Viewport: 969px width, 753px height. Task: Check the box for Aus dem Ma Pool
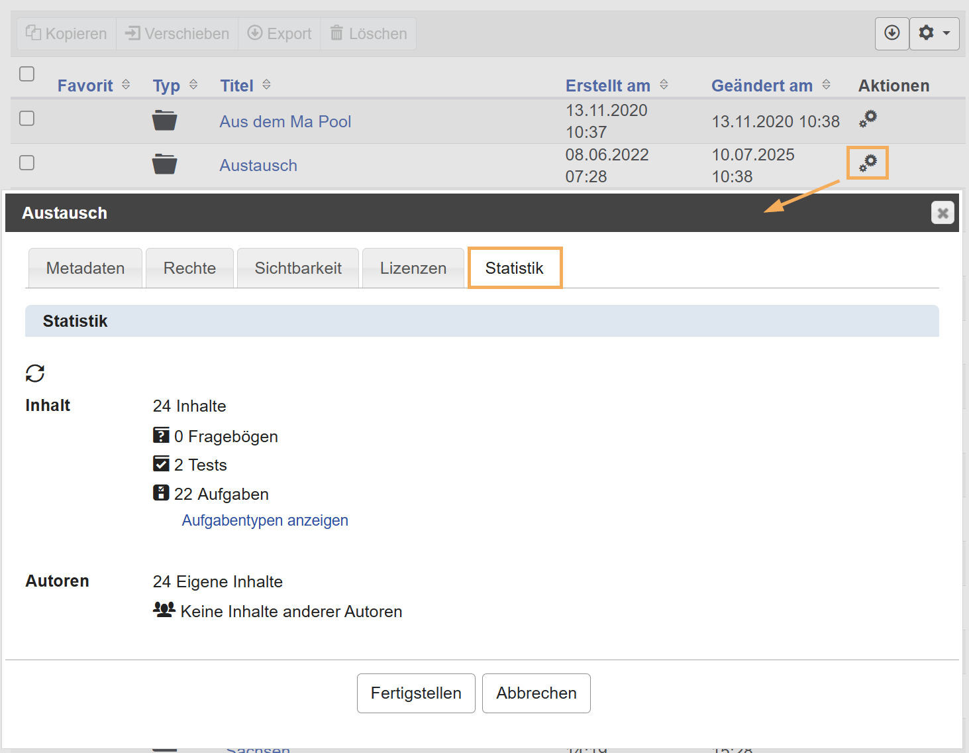point(27,118)
